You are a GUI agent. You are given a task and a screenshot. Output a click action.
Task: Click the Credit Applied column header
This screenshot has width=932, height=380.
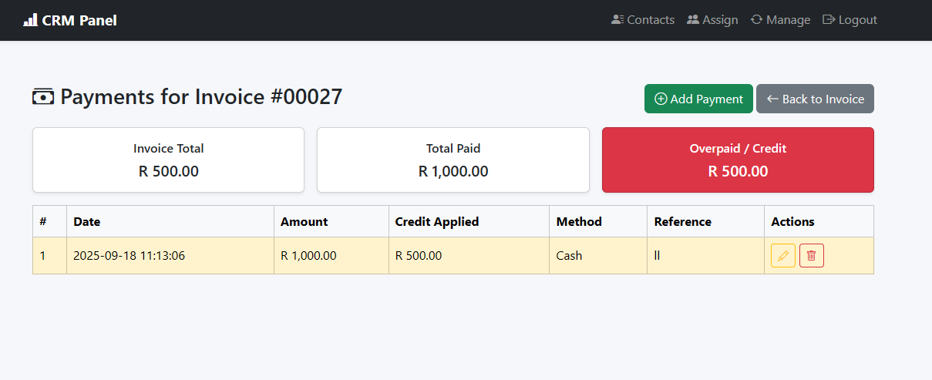point(437,222)
